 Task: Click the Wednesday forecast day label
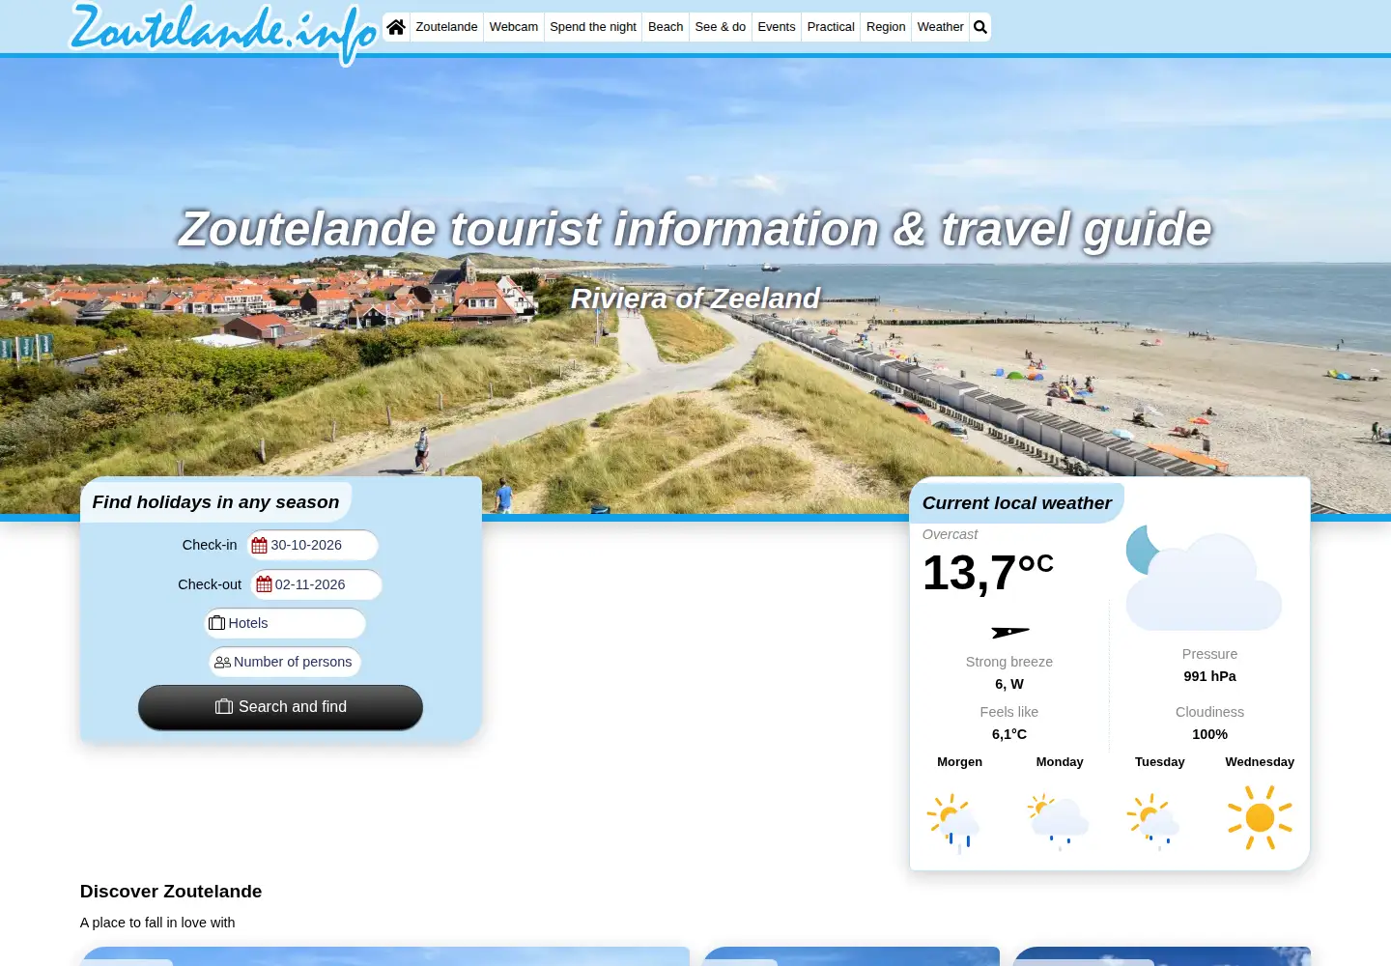pyautogui.click(x=1260, y=762)
